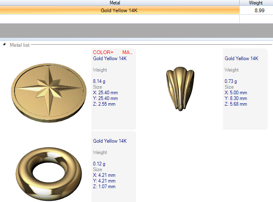Viewport: 273px width, 202px height.
Task: Click Gold Yellow 14K label of 0.73 g item
Action: pyautogui.click(x=241, y=59)
